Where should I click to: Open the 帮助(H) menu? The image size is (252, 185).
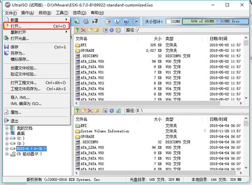(97, 13)
